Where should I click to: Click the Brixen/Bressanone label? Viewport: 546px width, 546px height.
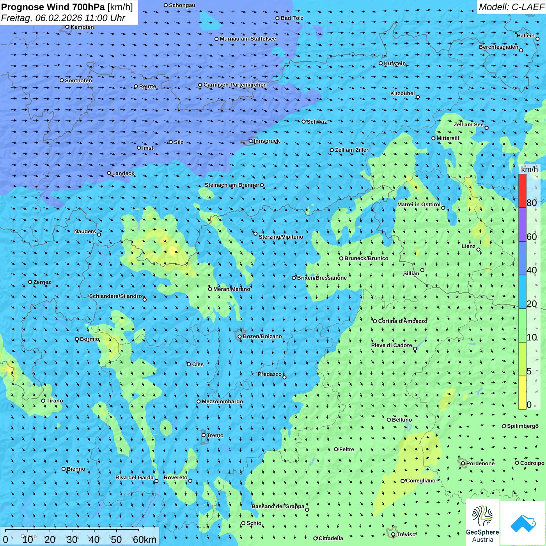[x=322, y=278]
